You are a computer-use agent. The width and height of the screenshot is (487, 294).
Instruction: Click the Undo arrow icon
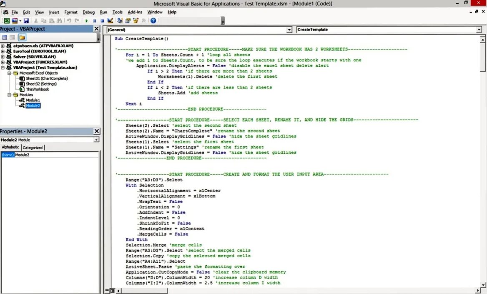[69, 20]
